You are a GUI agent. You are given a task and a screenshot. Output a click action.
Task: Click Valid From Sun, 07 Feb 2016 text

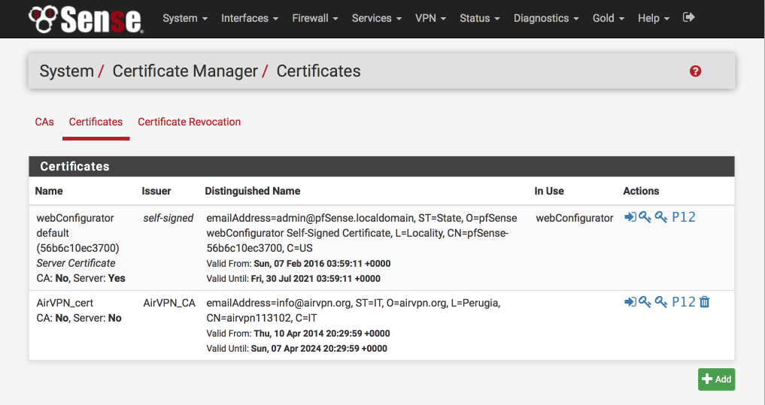[x=299, y=264]
